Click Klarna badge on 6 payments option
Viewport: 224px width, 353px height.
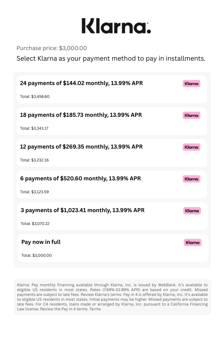tap(191, 179)
